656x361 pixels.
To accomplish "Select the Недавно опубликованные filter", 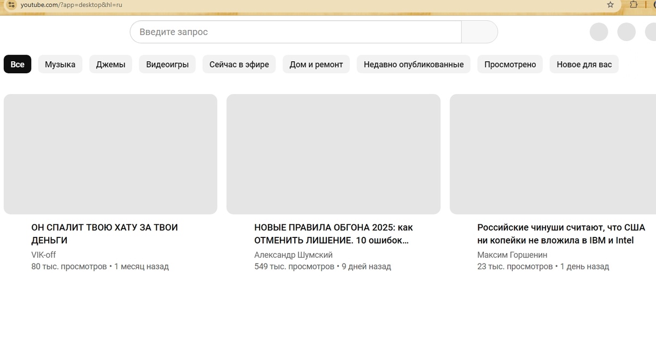I will [413, 64].
